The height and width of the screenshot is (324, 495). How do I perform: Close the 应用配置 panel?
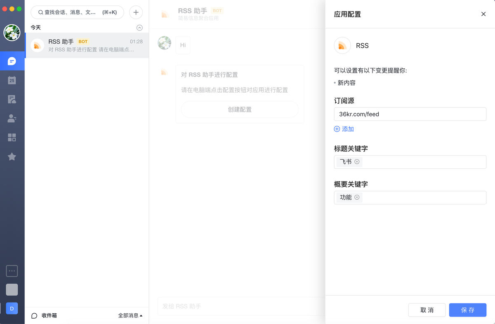[483, 14]
